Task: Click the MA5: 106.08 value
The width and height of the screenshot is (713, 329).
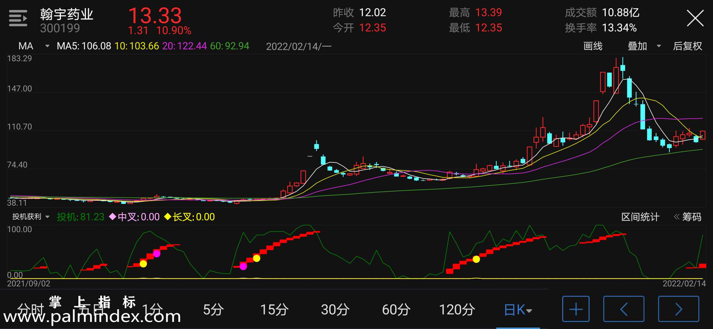Action: point(84,46)
